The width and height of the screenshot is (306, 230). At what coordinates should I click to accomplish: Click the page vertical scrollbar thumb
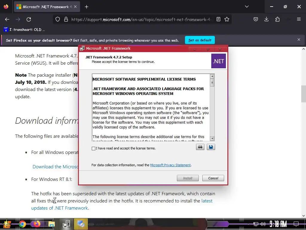tap(304, 94)
